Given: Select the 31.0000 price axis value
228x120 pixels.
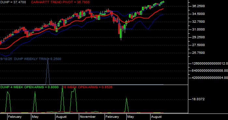Looking at the screenshot, I should tap(198, 30).
